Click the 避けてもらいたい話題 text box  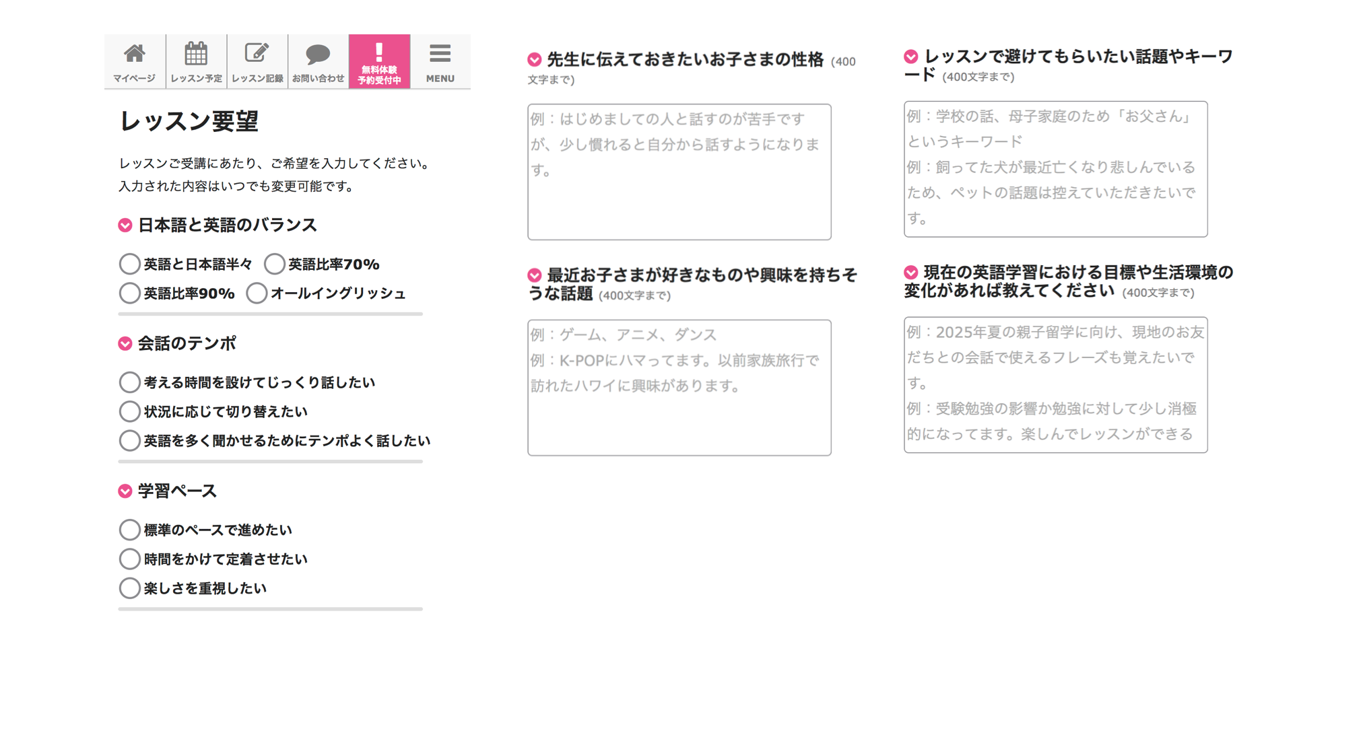pos(1055,169)
